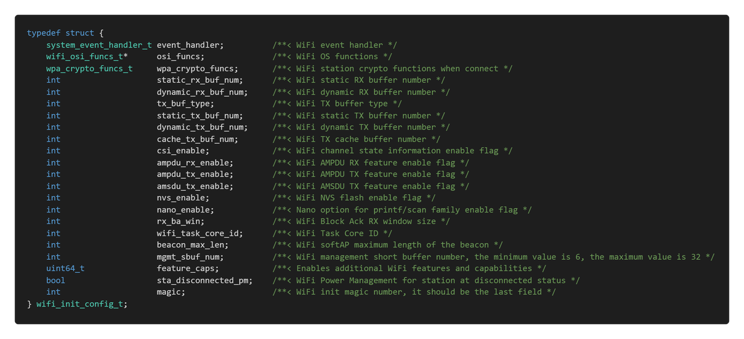Click the ampdu_rx_enable field name
This screenshot has height=339, width=744.
195,163
